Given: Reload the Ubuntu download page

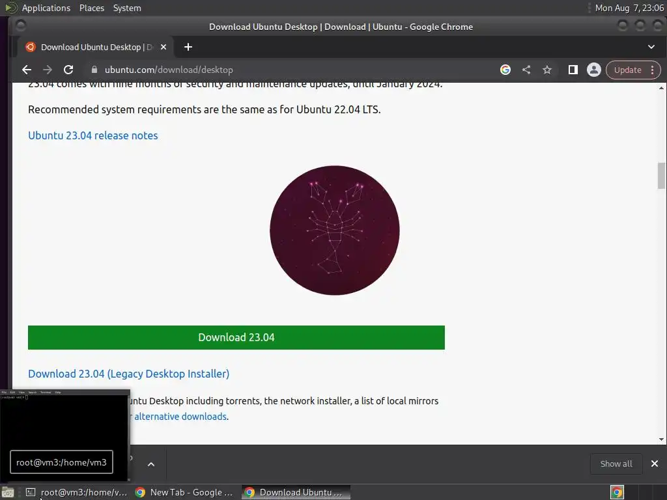Looking at the screenshot, I should [68, 70].
